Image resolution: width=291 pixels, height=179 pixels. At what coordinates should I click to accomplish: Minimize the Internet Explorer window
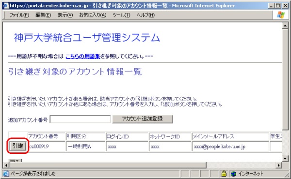pos(271,6)
